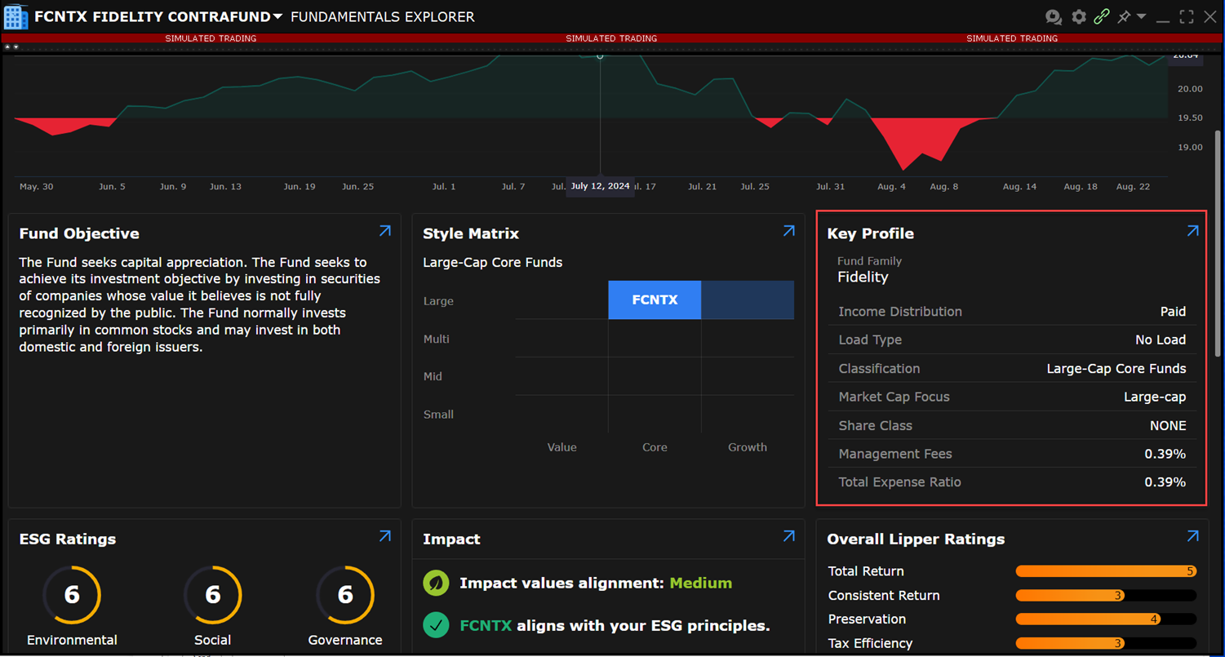Click the July 12, 2024 chart date marker
1225x657 pixels.
point(600,186)
